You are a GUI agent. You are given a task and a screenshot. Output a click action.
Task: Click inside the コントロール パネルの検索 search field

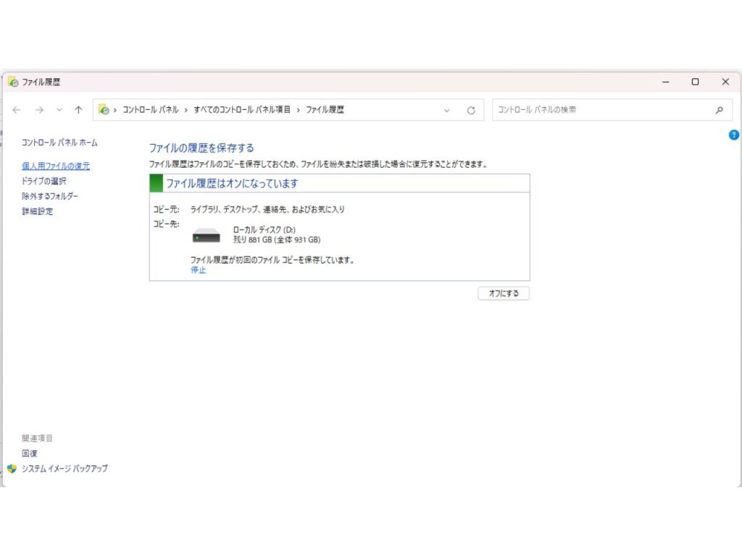[601, 109]
